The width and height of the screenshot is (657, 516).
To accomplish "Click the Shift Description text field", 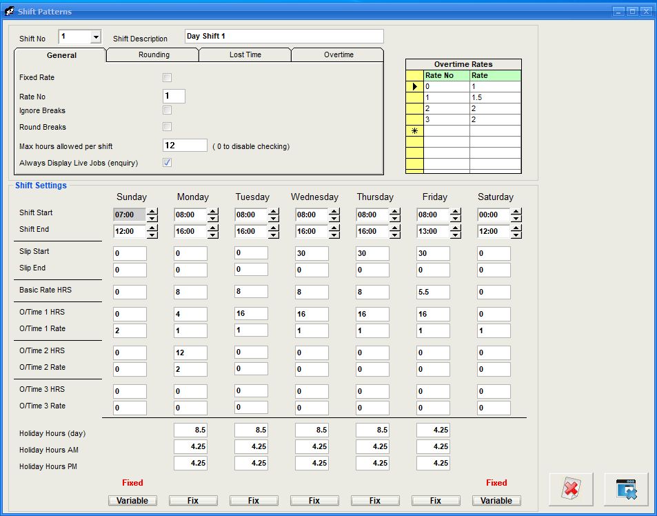I will (x=284, y=36).
